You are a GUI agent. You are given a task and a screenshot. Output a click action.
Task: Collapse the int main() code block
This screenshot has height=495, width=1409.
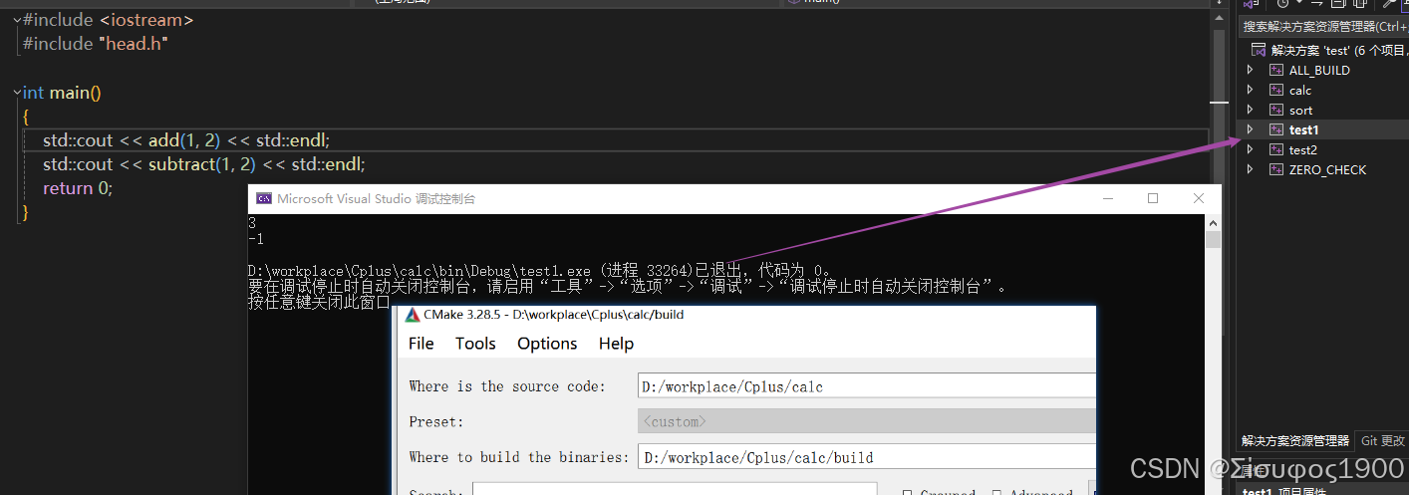click(x=17, y=93)
